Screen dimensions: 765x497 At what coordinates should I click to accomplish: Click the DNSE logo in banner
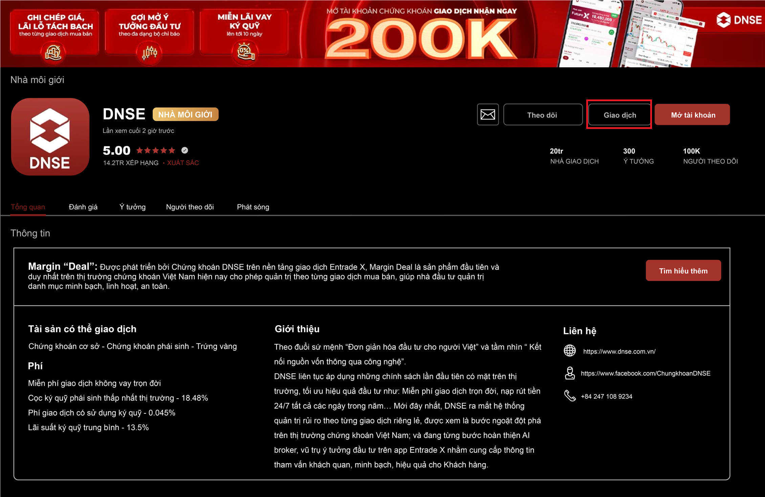[x=739, y=20]
